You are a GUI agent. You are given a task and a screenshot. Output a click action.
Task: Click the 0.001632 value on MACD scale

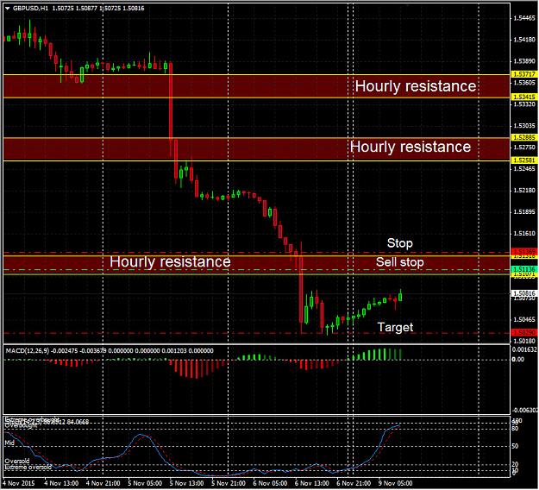pos(524,349)
